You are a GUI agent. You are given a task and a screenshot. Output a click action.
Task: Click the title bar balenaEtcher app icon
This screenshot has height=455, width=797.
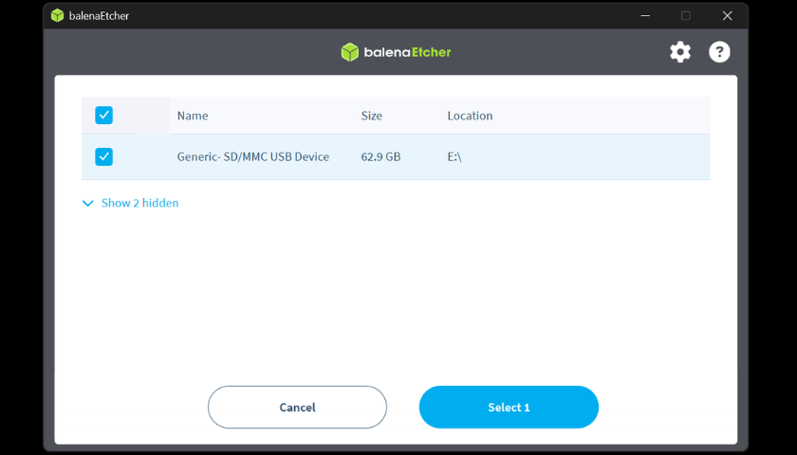[x=58, y=15]
